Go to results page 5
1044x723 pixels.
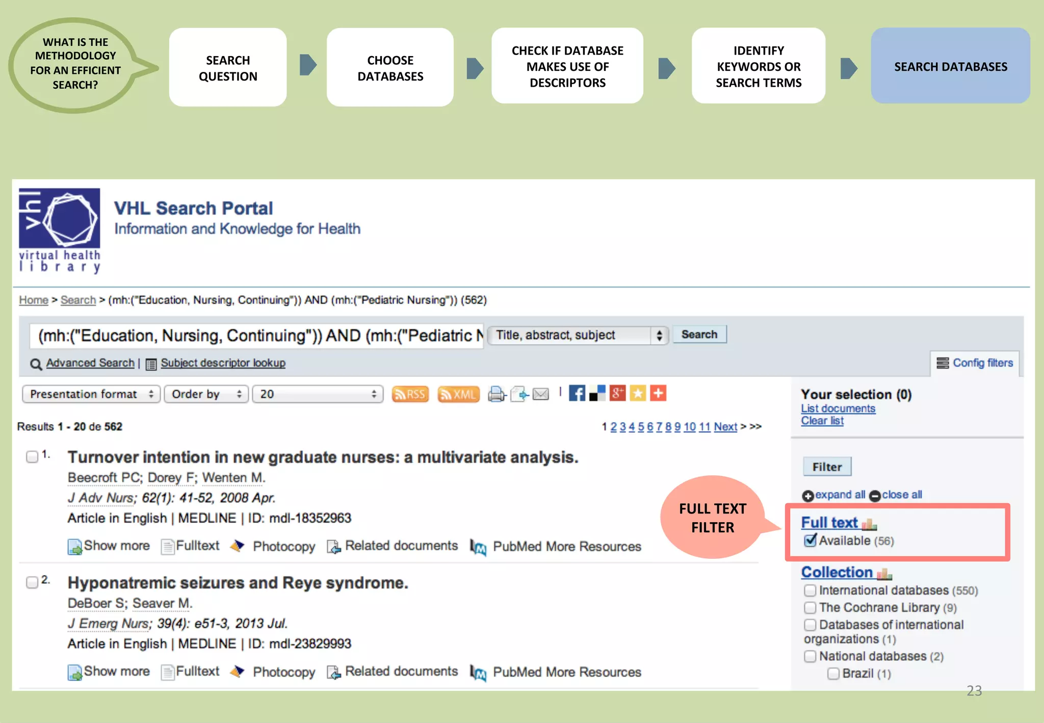(x=641, y=427)
